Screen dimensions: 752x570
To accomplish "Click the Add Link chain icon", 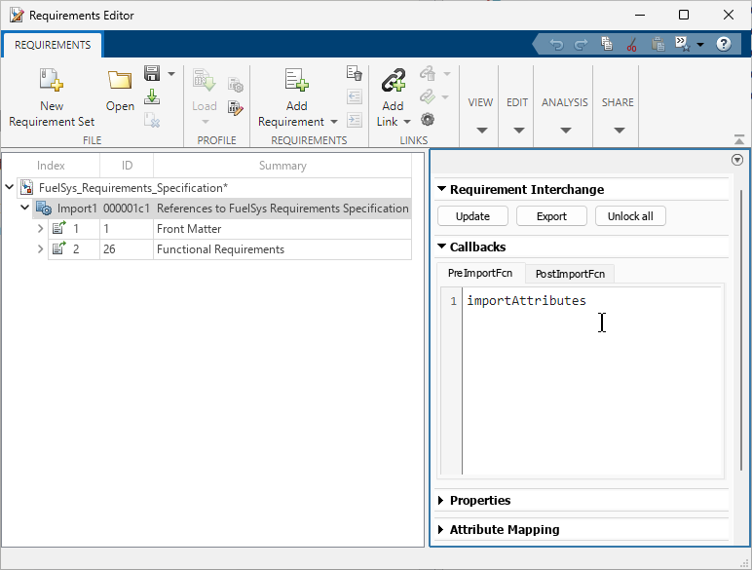I will (x=393, y=81).
